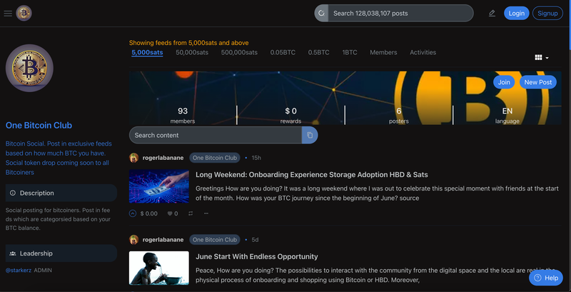Expand the Description section
This screenshot has width=571, height=292.
tap(61, 193)
